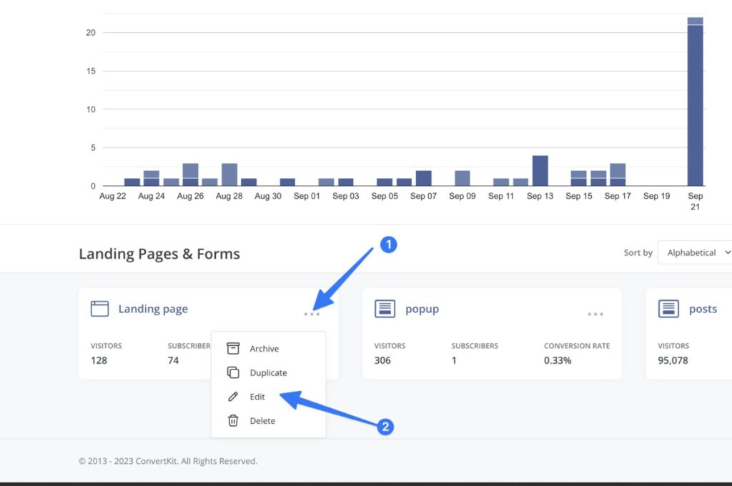Click the posts form icon
Image resolution: width=732 pixels, height=486 pixels.
668,309
